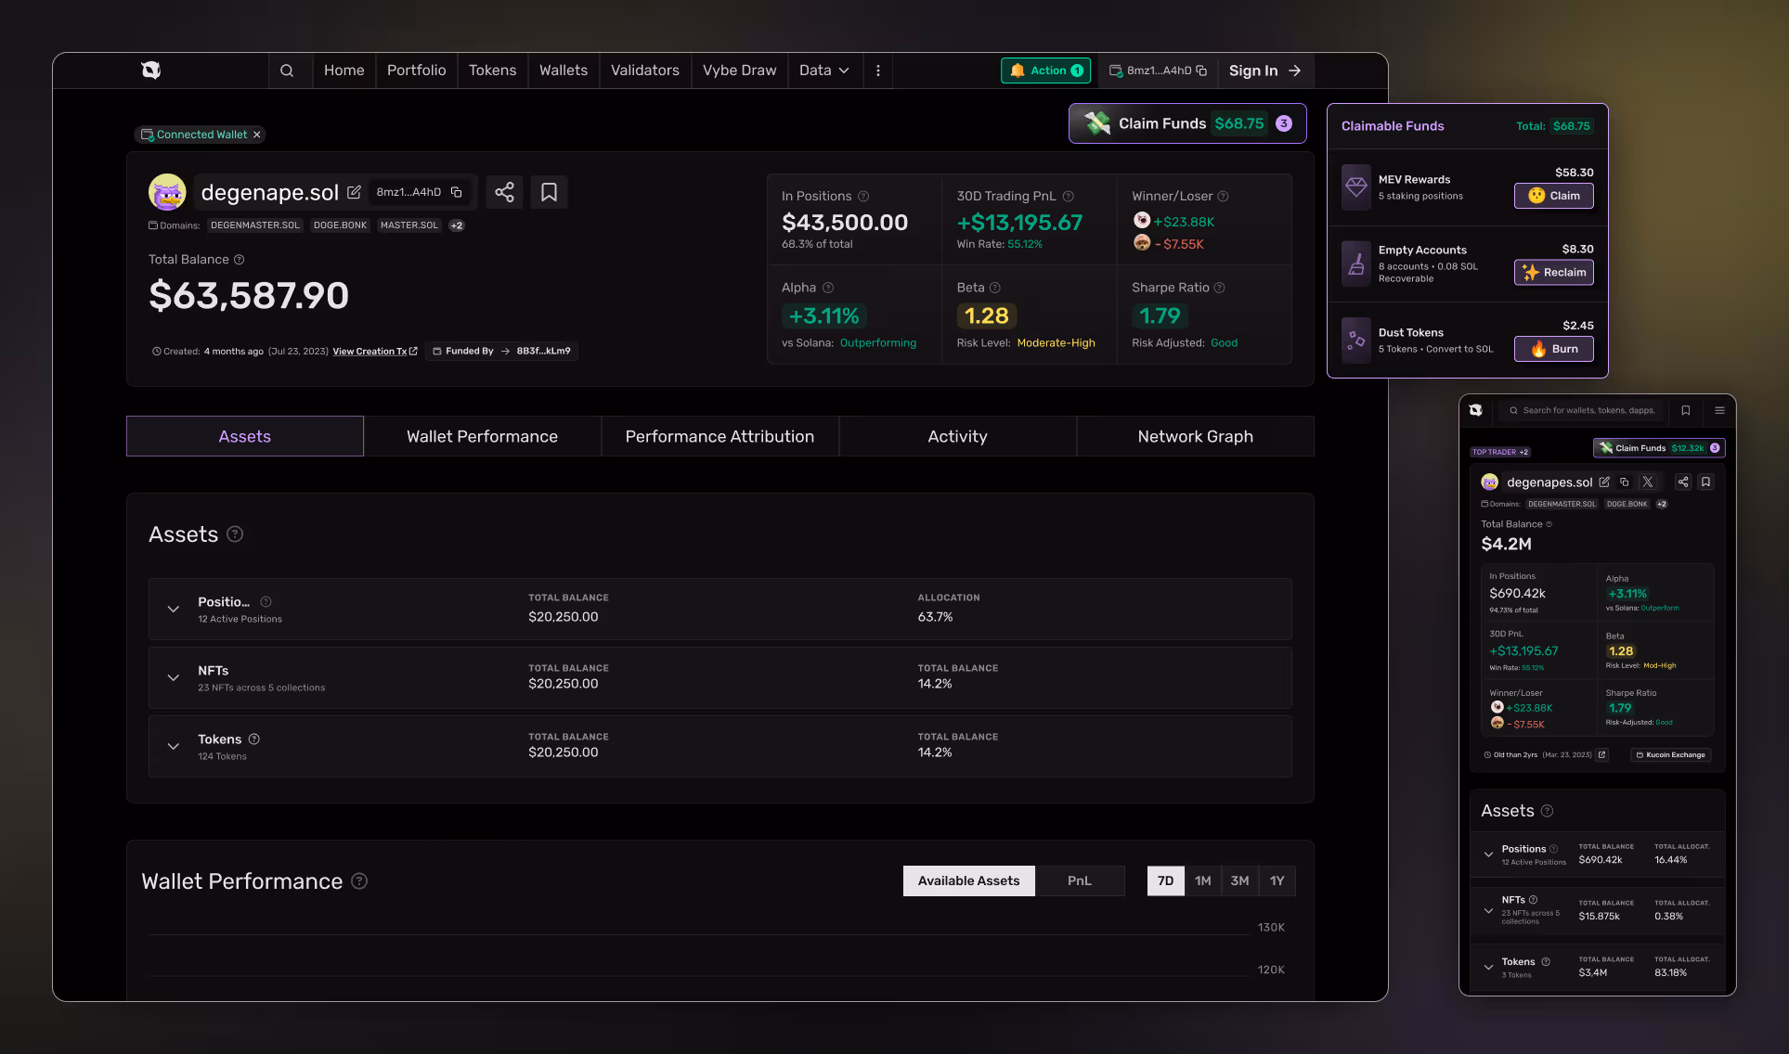Expand the NFTs asset row

[174, 678]
